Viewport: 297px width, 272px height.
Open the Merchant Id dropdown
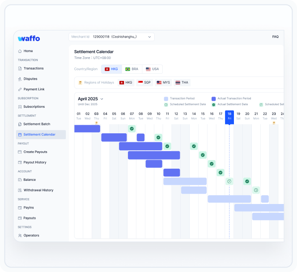(111, 37)
